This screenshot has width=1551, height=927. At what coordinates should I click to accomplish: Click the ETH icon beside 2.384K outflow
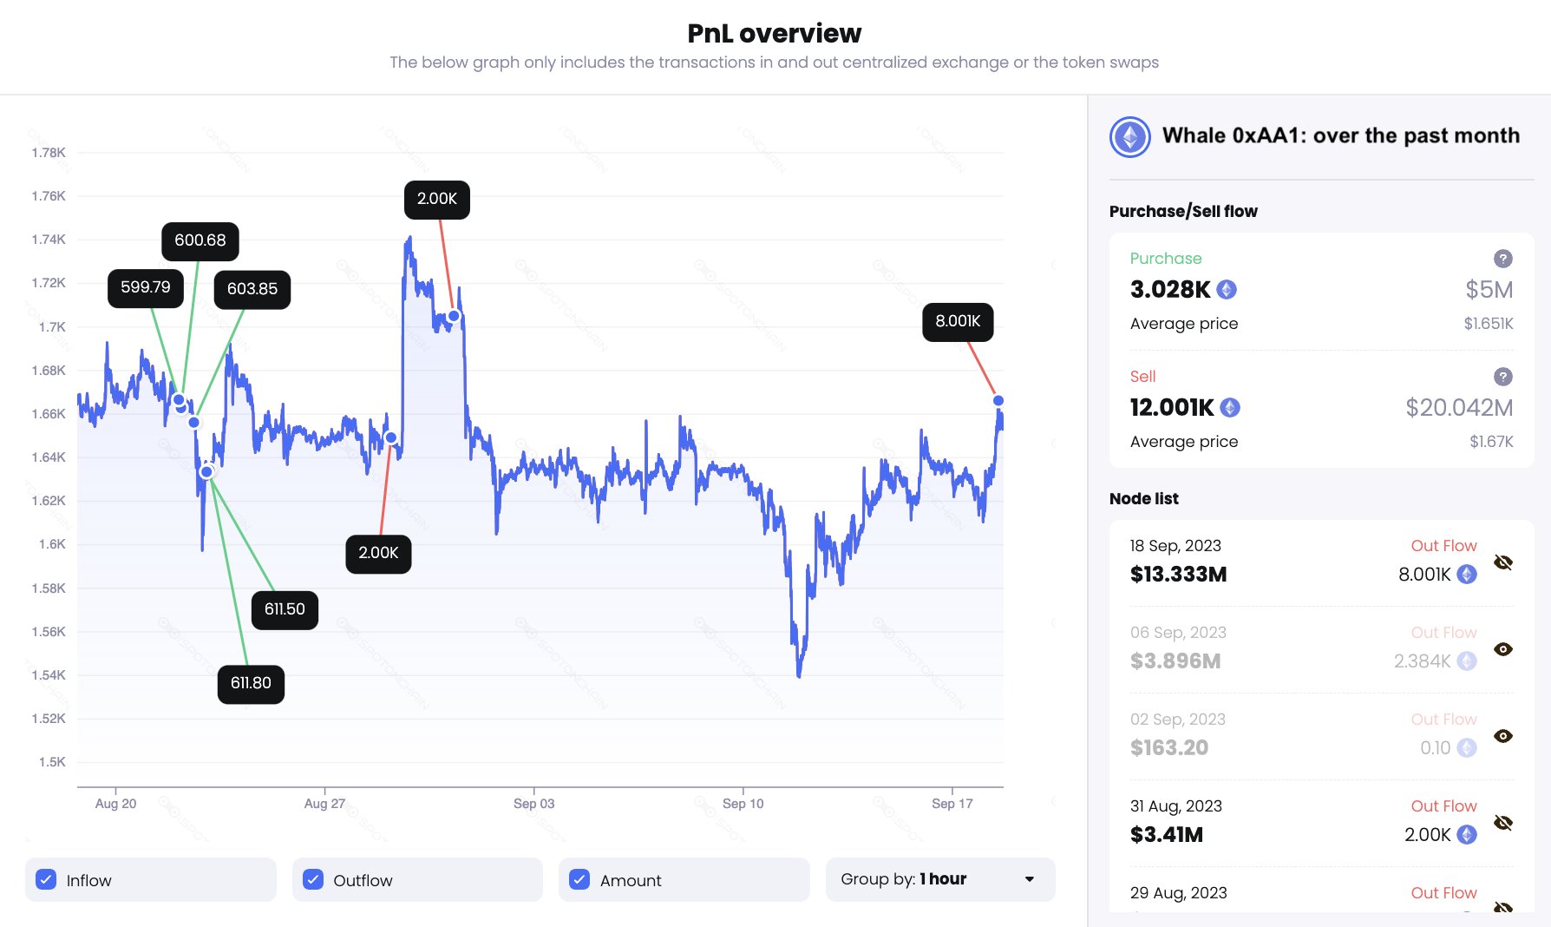click(x=1467, y=661)
